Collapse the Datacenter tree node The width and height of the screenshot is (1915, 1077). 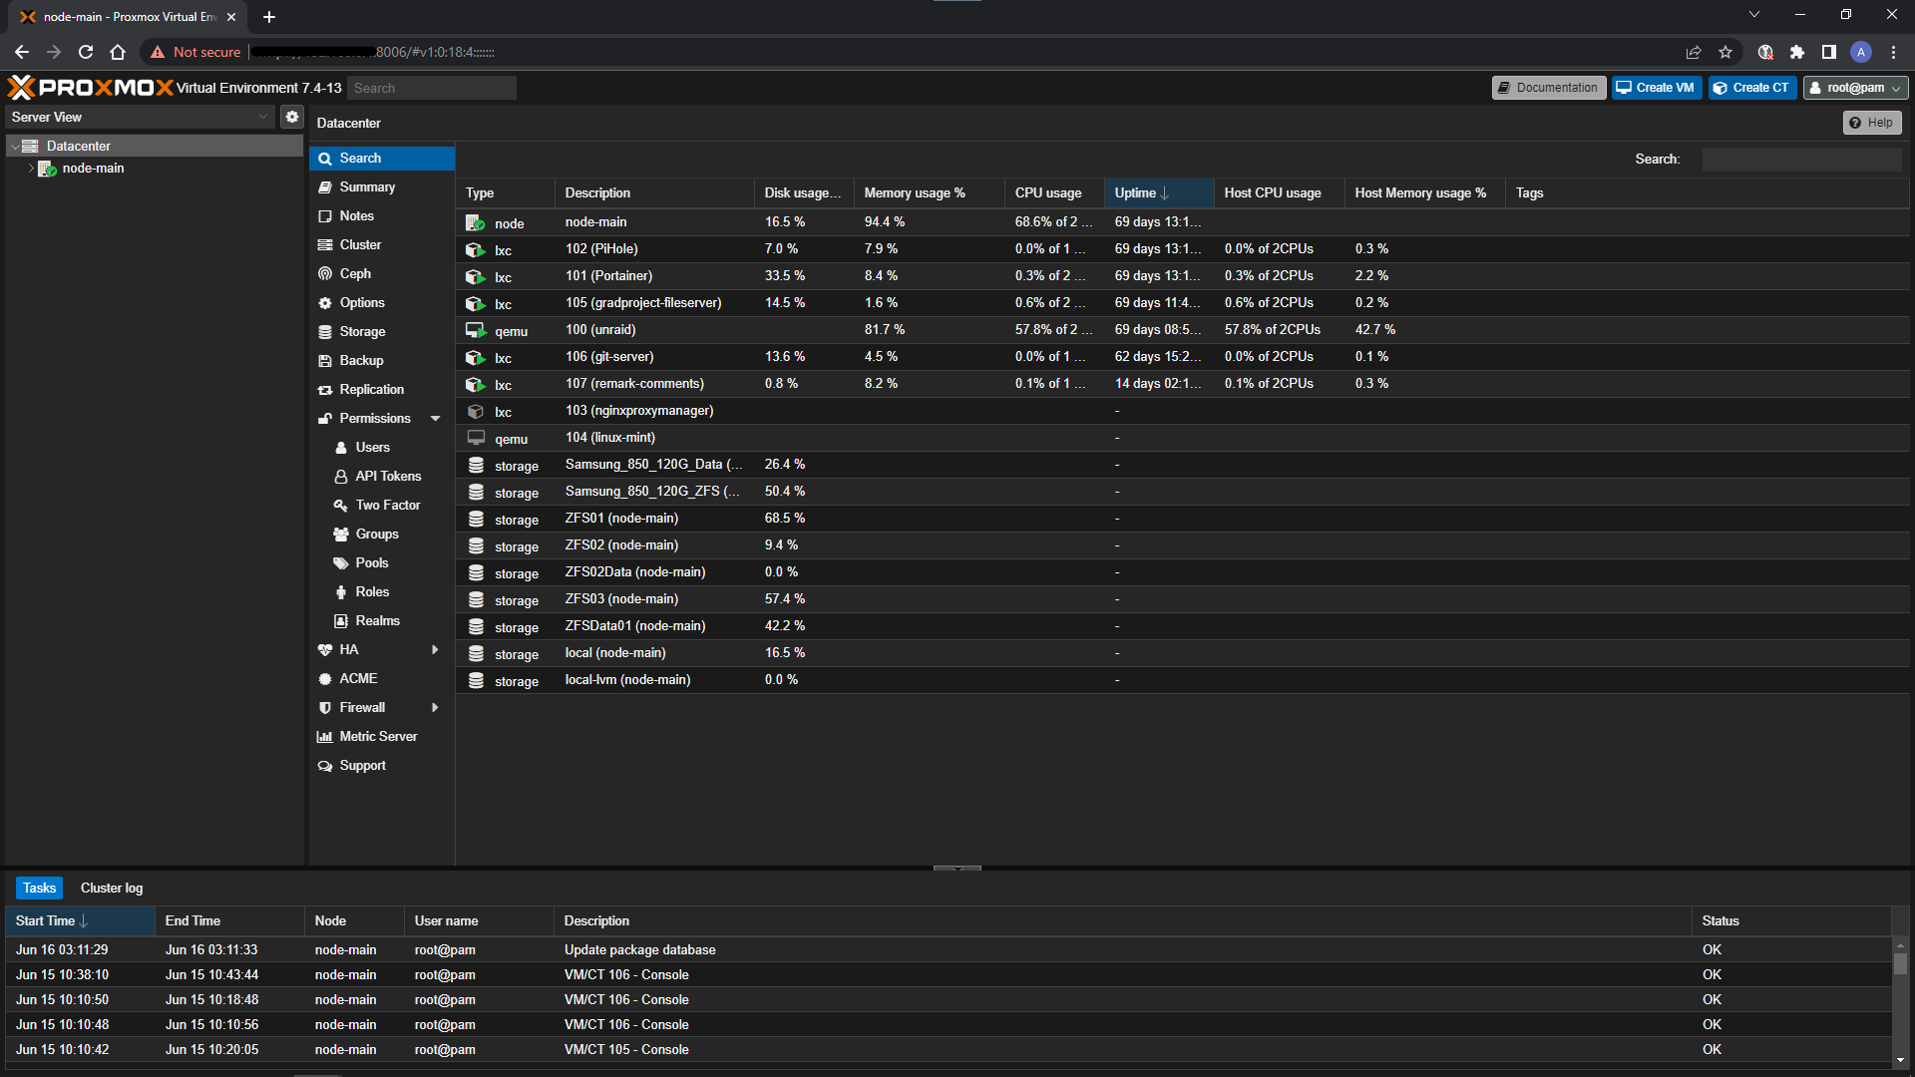pyautogui.click(x=15, y=147)
